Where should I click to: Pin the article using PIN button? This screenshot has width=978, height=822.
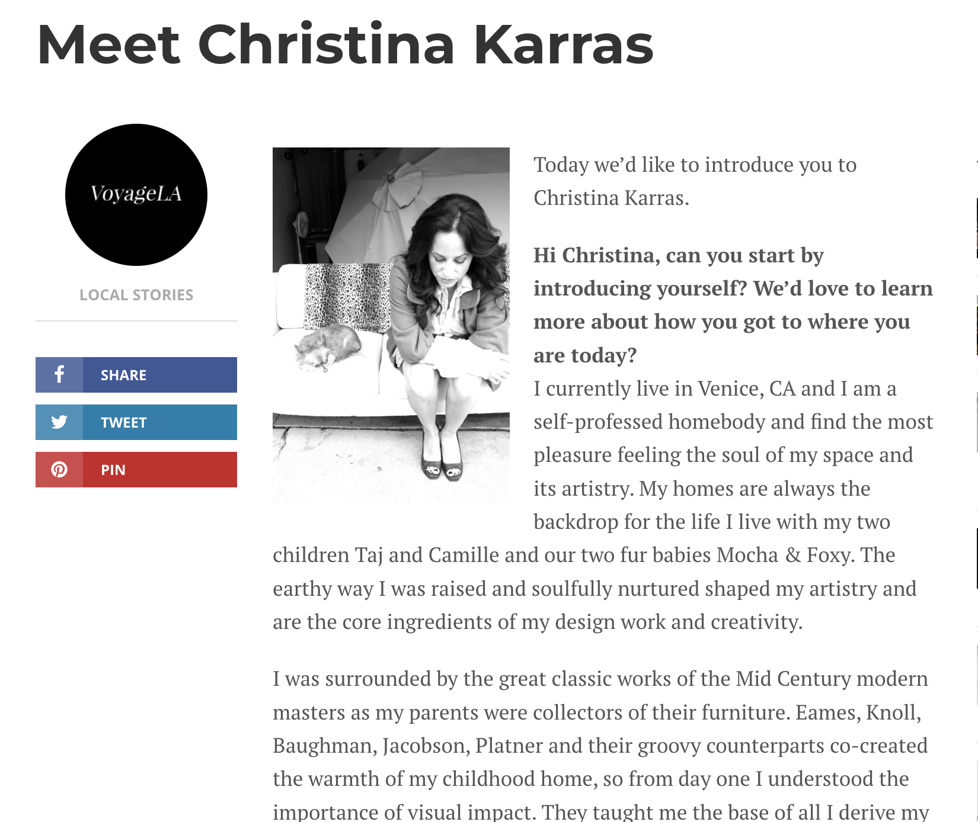136,470
